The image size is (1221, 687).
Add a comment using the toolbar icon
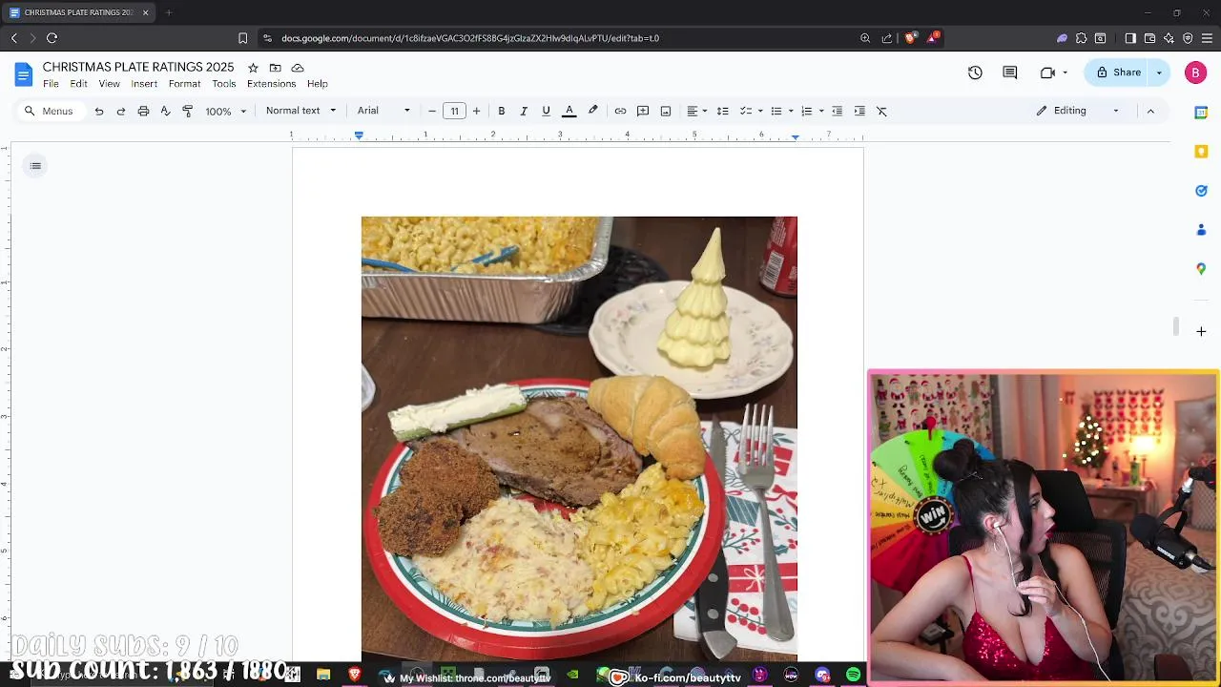tap(643, 111)
